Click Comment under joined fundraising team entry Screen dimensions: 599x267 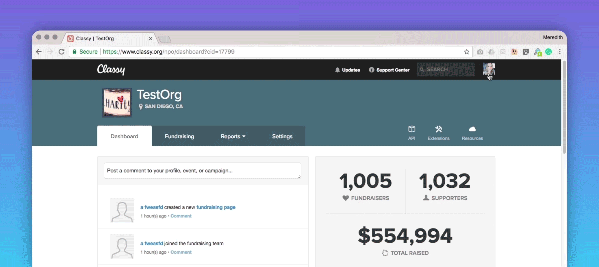tap(181, 252)
